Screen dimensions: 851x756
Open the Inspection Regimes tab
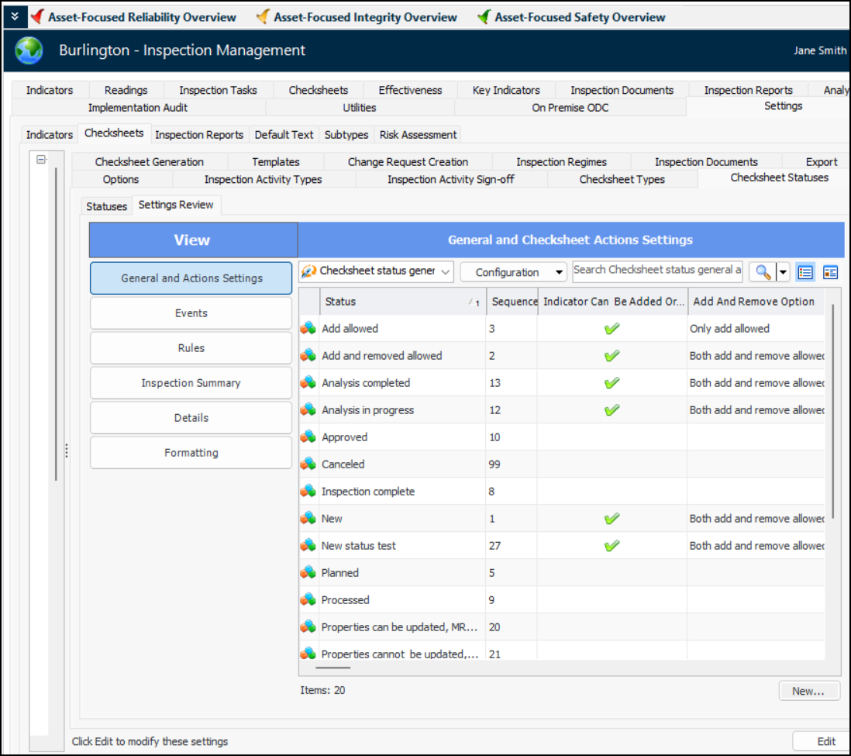[x=561, y=162]
